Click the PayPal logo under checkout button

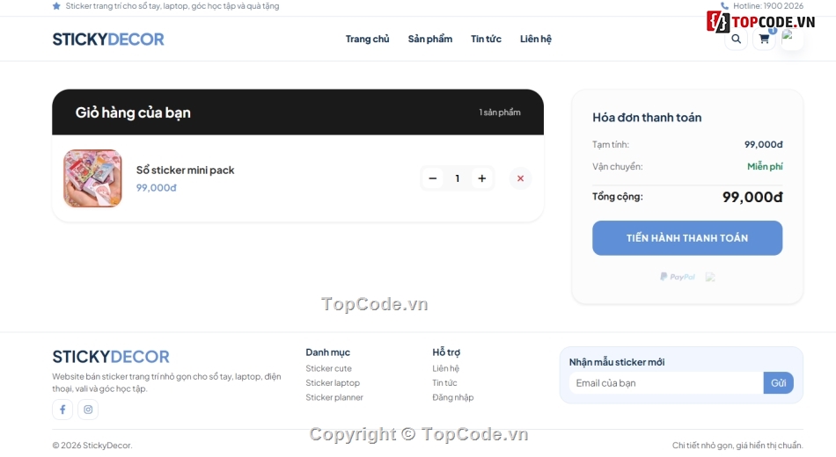678,277
